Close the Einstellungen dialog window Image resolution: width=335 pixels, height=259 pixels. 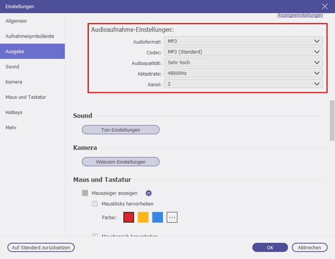(325, 6)
